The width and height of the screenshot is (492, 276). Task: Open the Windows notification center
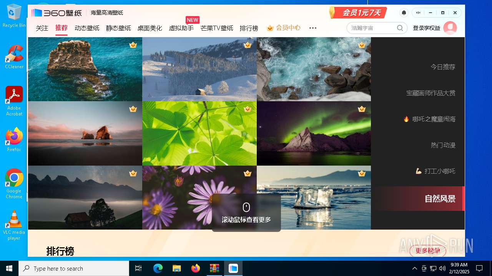click(x=479, y=268)
